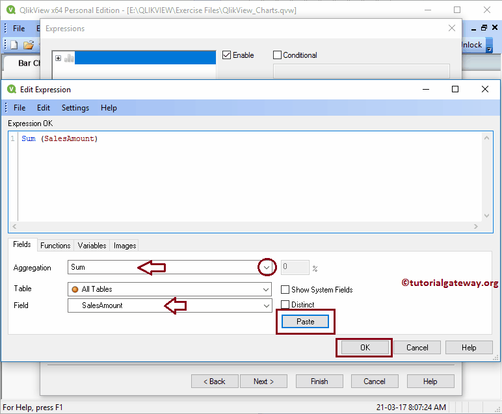The height and width of the screenshot is (414, 502).
Task: Click the editor scroll up arrow
Action: pyautogui.click(x=486, y=138)
